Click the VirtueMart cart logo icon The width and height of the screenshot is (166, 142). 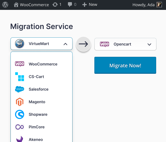coord(20,44)
